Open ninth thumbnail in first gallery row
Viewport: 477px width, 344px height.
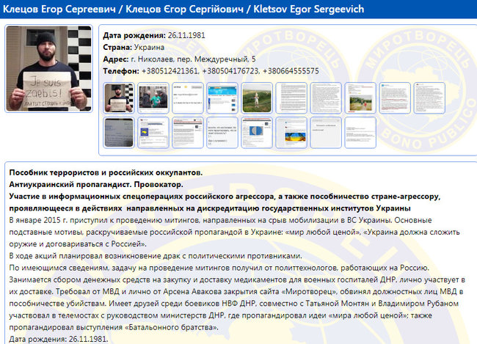coord(394,98)
